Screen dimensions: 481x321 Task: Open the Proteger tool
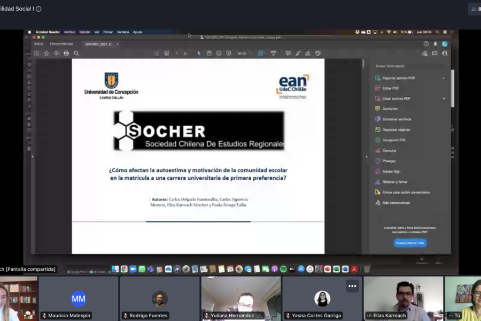(x=389, y=161)
